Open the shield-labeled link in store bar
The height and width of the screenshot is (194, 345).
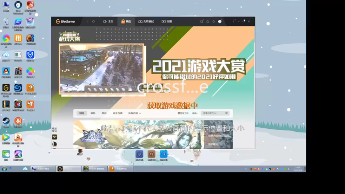click(183, 113)
